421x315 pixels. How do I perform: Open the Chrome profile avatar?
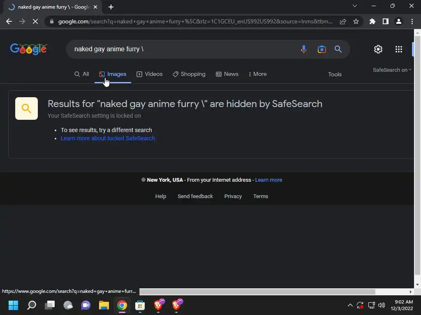click(x=399, y=21)
